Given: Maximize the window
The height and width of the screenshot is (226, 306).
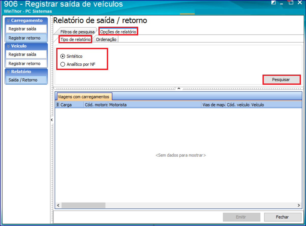Looking at the screenshot, I should (x=291, y=3).
